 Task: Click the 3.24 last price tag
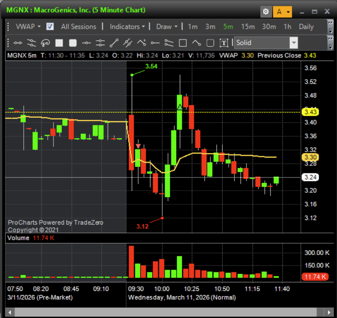(310, 177)
